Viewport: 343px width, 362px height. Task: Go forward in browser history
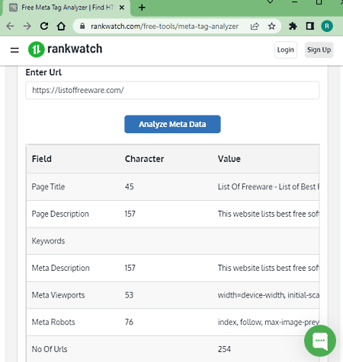pos(27,26)
